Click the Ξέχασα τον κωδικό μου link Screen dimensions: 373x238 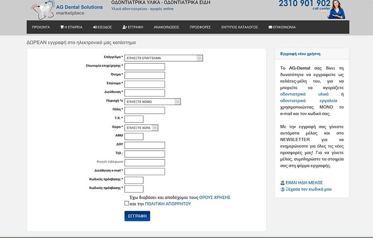(x=308, y=189)
